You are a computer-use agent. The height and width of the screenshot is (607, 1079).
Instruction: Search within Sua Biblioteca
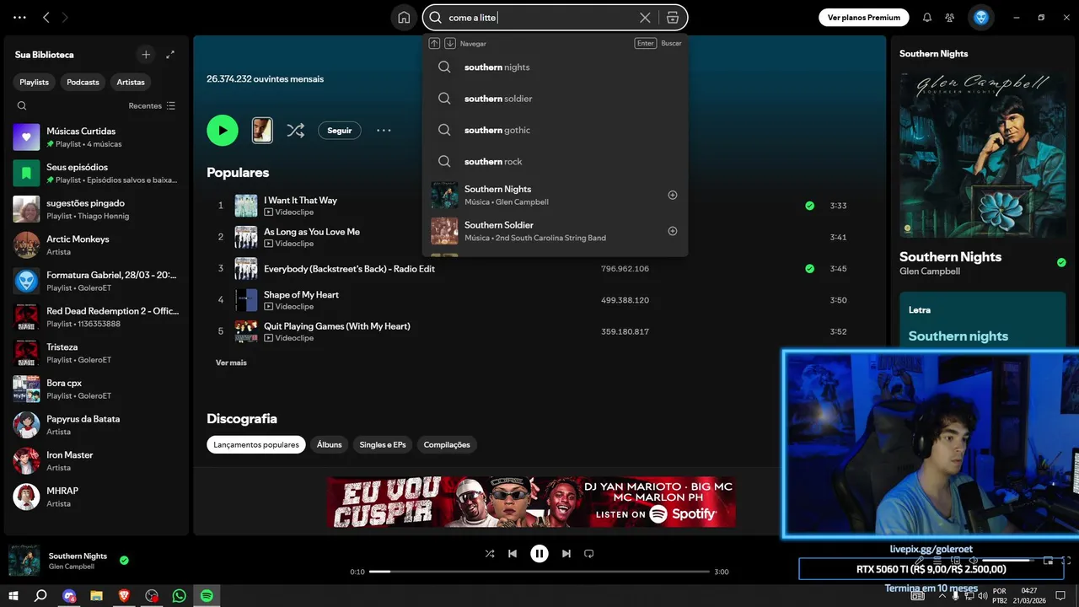coord(22,105)
